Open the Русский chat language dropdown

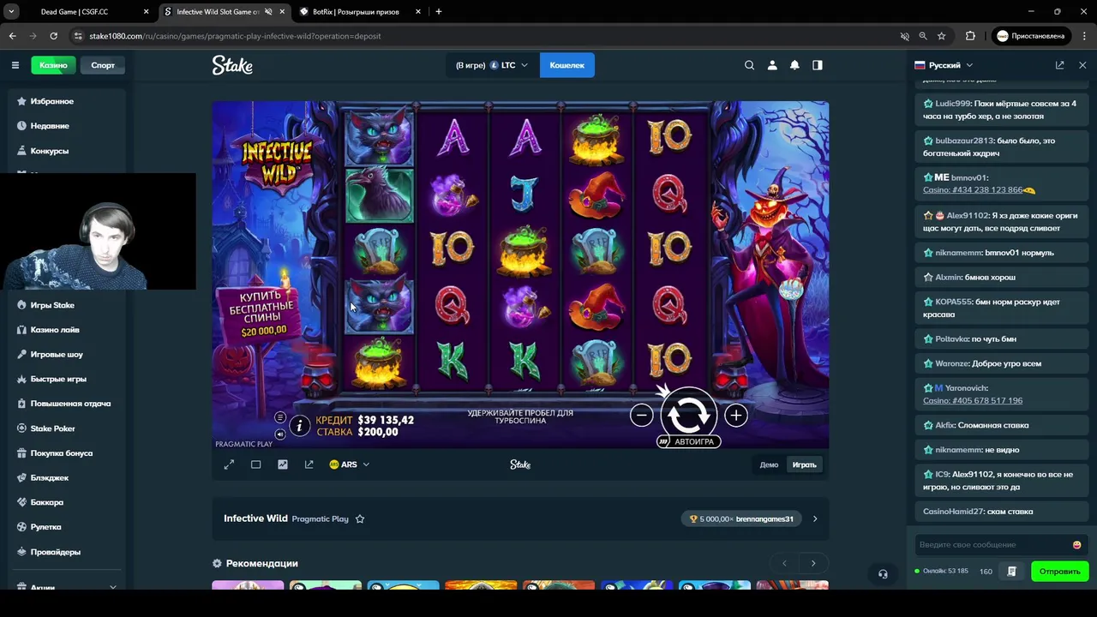(944, 65)
